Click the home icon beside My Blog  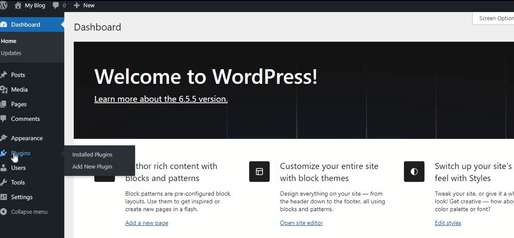[18, 5]
